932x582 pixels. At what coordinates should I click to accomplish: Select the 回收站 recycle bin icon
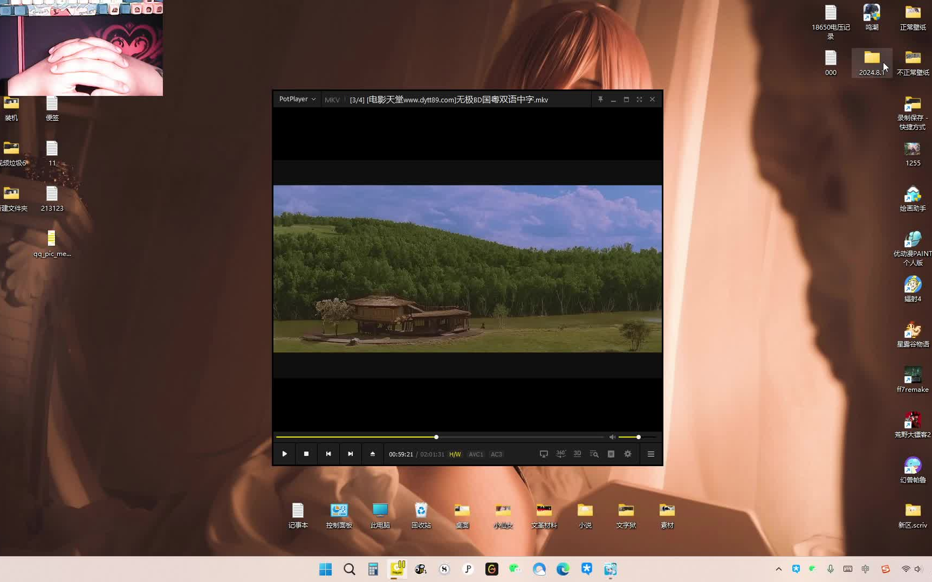coord(421,516)
